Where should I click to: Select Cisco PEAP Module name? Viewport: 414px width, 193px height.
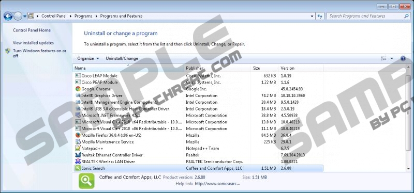tap(99, 82)
